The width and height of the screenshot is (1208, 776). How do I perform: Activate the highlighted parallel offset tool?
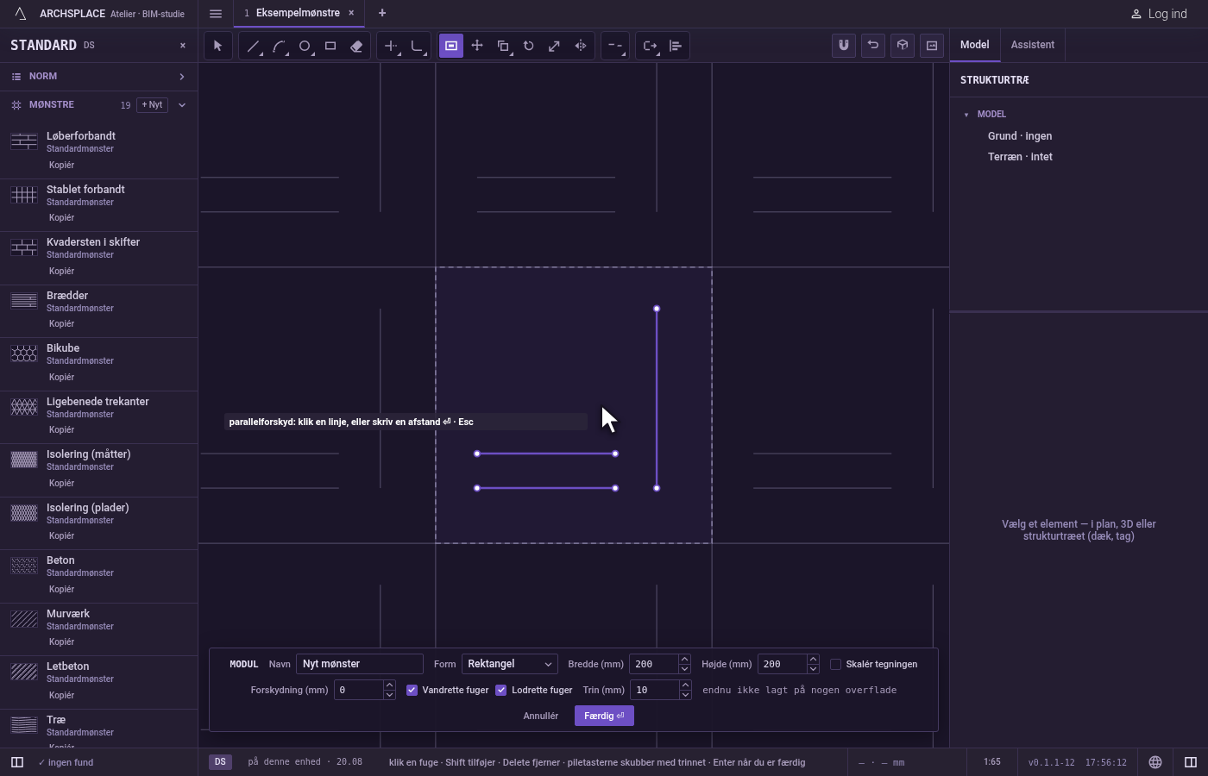click(x=451, y=46)
